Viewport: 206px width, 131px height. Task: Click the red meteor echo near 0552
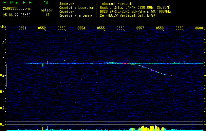point(47,62)
